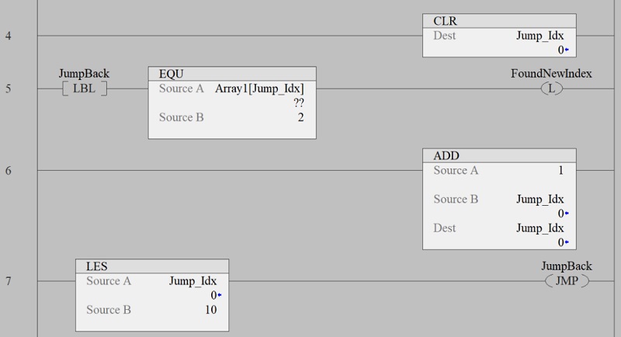
Task: Click ADD Source A value 1
Action: [560, 170]
